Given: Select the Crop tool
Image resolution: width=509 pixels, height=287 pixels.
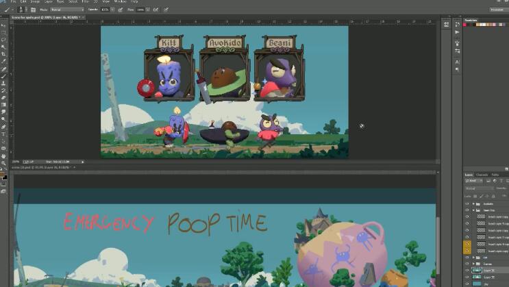Looking at the screenshot, I should 3,54.
